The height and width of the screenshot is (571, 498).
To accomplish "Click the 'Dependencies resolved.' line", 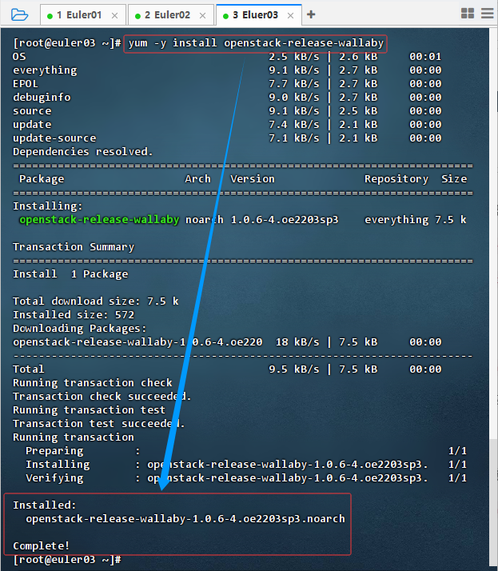I will point(82,151).
